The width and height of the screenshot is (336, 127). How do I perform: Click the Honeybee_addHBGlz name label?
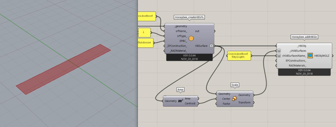point(304,37)
